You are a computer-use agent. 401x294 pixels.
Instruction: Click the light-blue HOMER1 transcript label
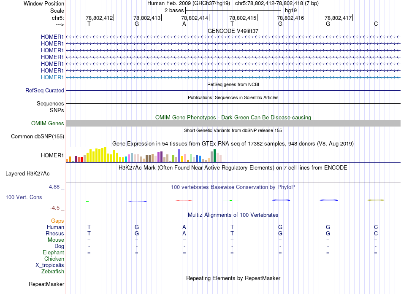(52, 77)
